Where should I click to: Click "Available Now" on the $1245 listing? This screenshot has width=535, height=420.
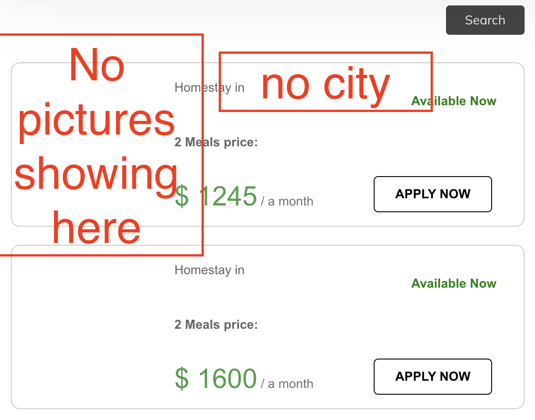pyautogui.click(x=454, y=101)
